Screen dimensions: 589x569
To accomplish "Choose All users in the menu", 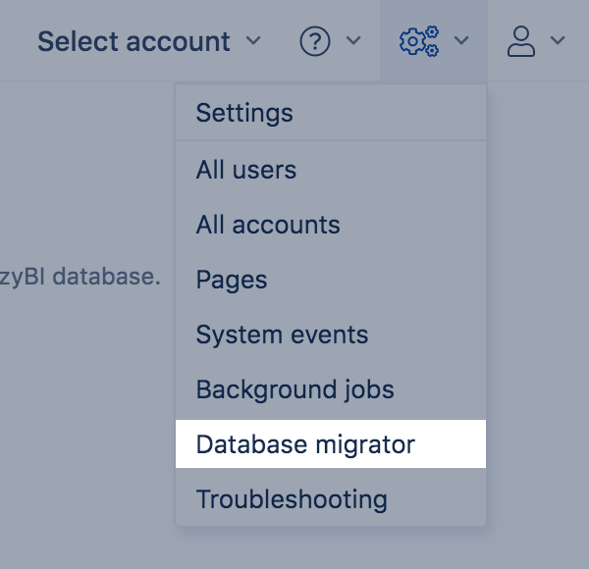I will pos(246,170).
